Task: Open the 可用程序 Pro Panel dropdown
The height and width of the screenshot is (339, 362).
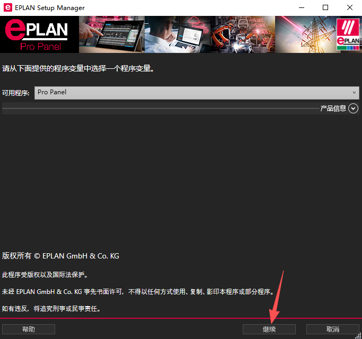Action: point(197,93)
